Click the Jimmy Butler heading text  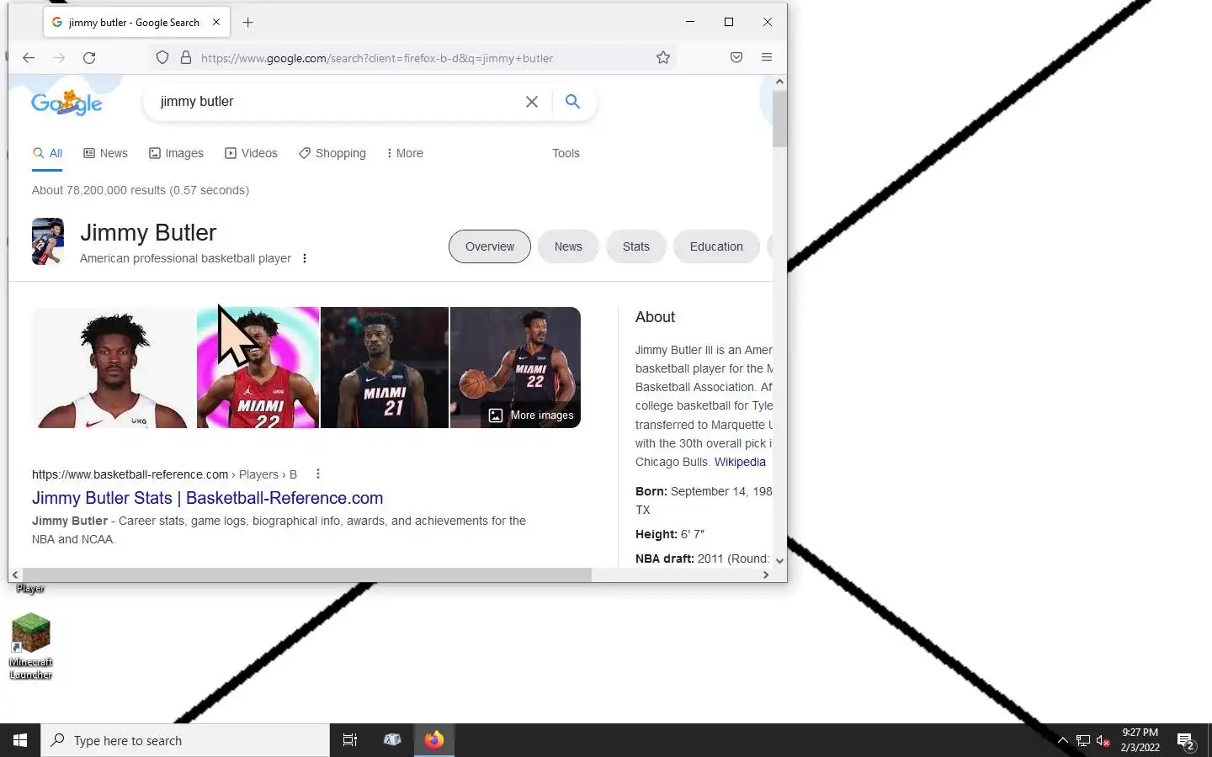148,233
